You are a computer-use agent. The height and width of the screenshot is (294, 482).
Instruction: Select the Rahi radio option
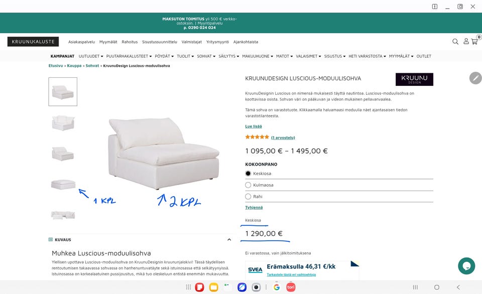click(248, 197)
